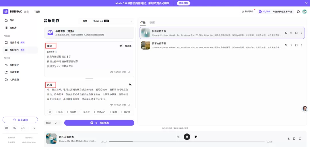Add the 空灵人声 style tag
The image size is (310, 147).
click(99, 112)
